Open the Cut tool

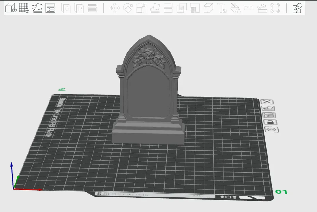coord(168,8)
